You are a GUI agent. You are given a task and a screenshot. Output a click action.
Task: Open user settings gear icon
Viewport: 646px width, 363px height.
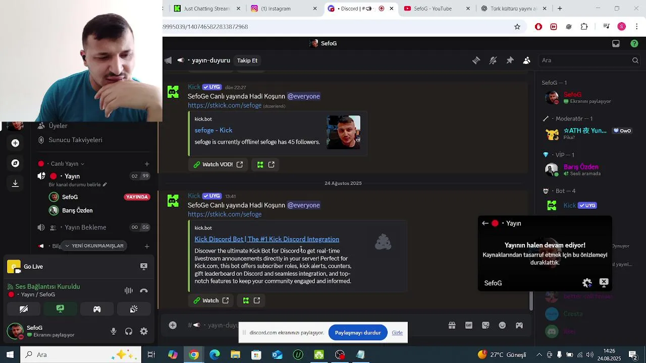(144, 331)
